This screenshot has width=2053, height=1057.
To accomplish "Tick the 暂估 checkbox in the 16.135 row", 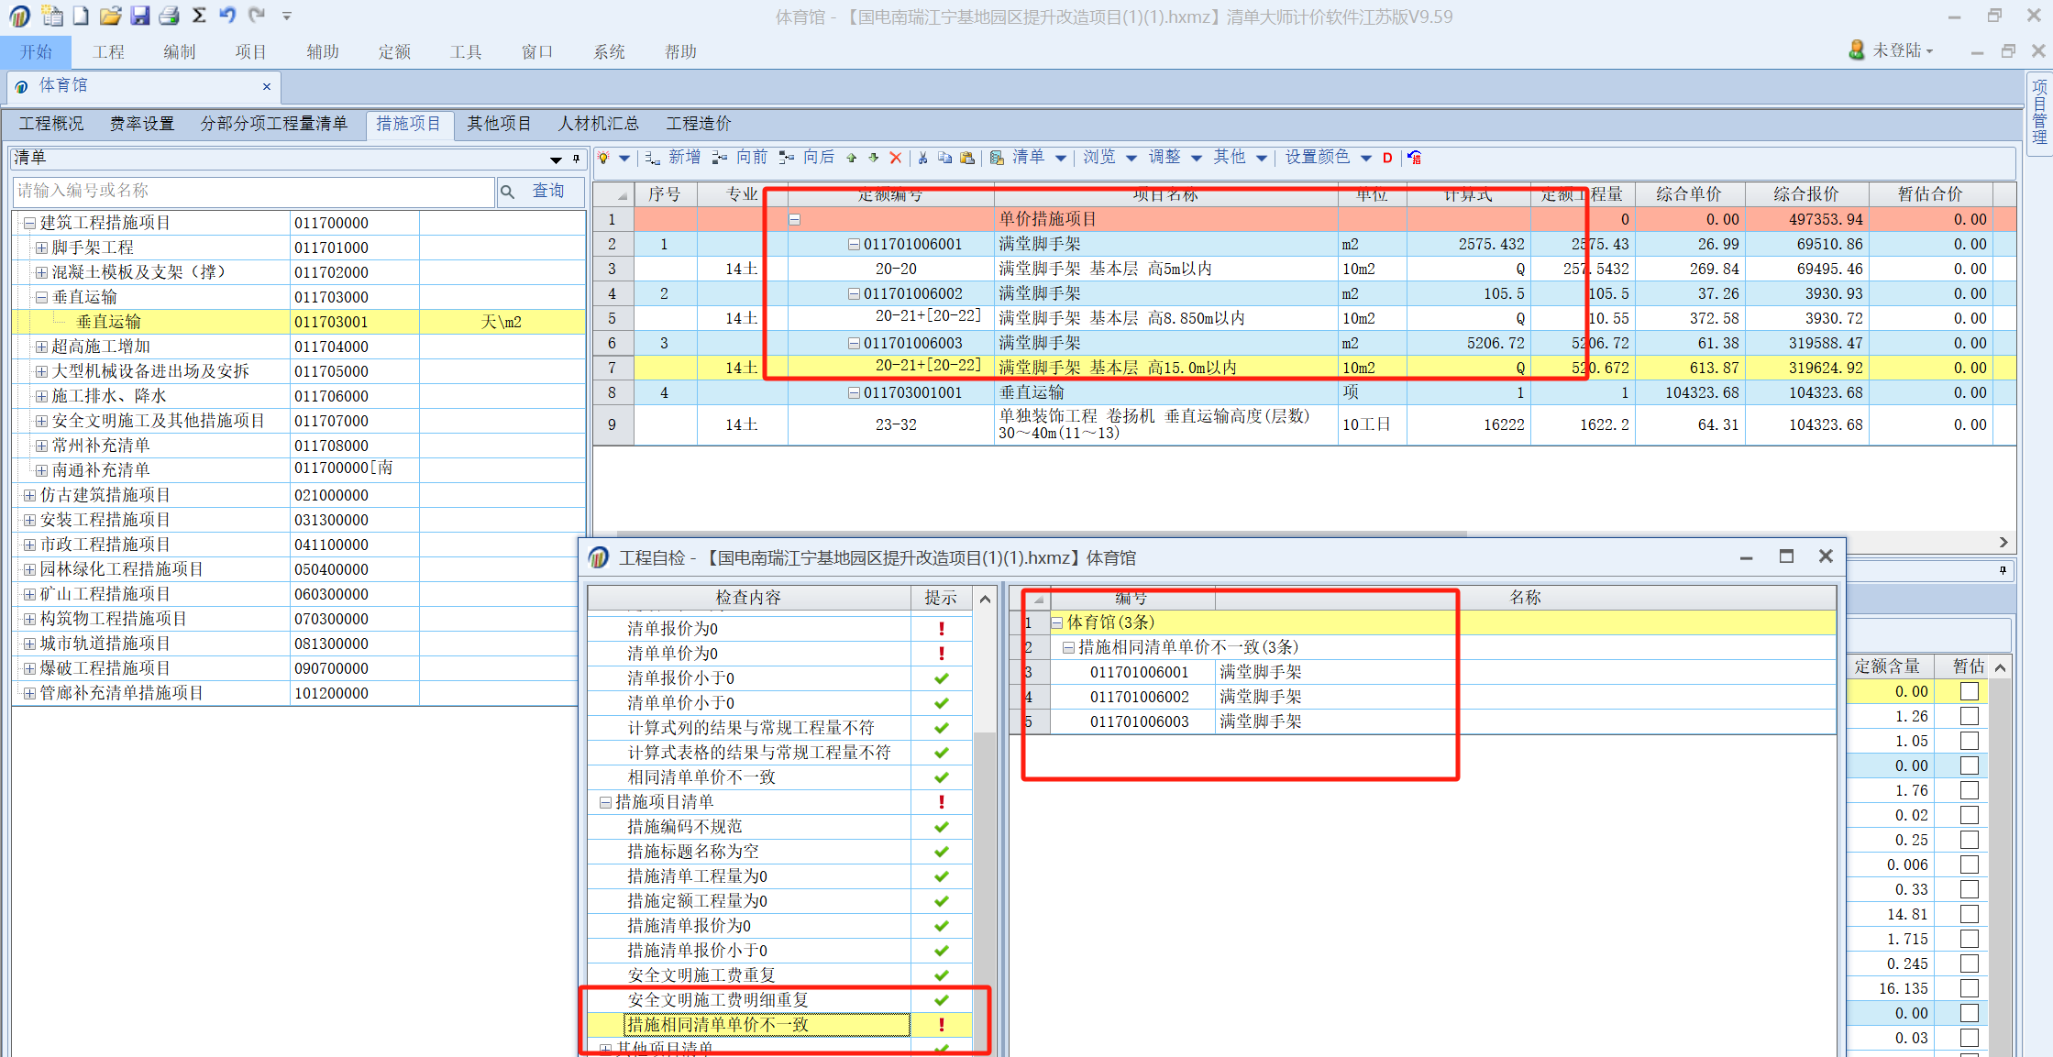I will click(x=1969, y=988).
